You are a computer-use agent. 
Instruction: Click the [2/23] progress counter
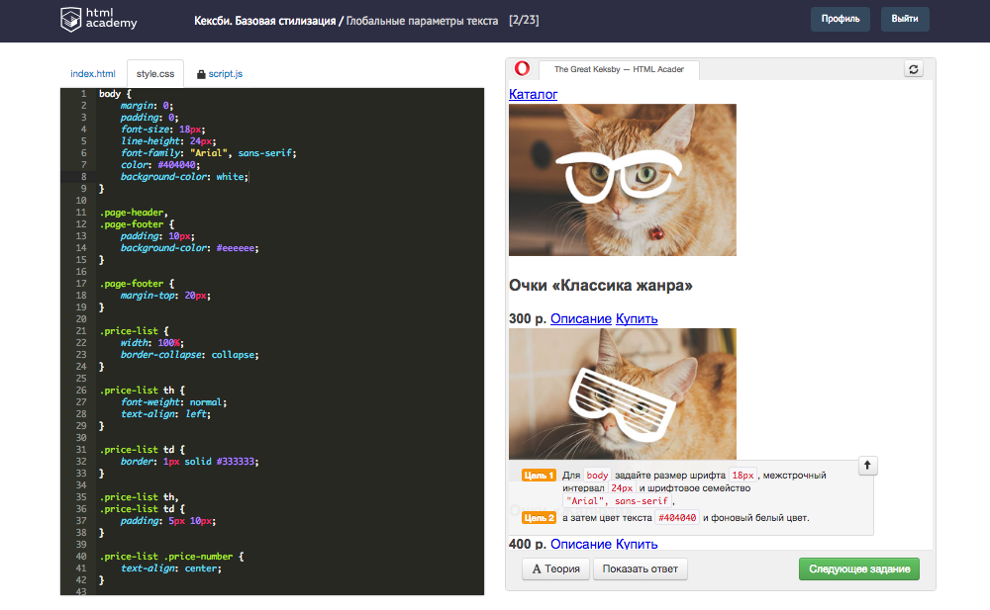pos(524,20)
